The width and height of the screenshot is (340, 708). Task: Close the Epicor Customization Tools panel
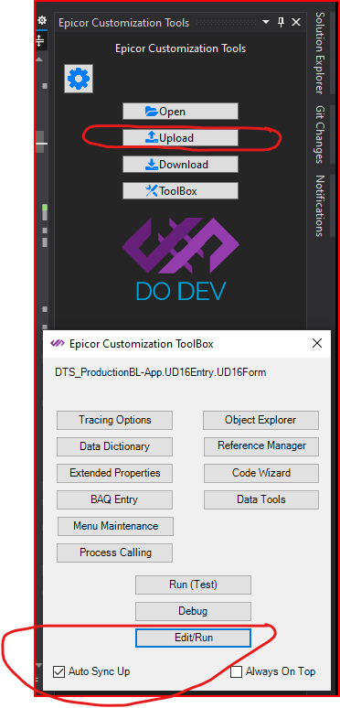296,22
